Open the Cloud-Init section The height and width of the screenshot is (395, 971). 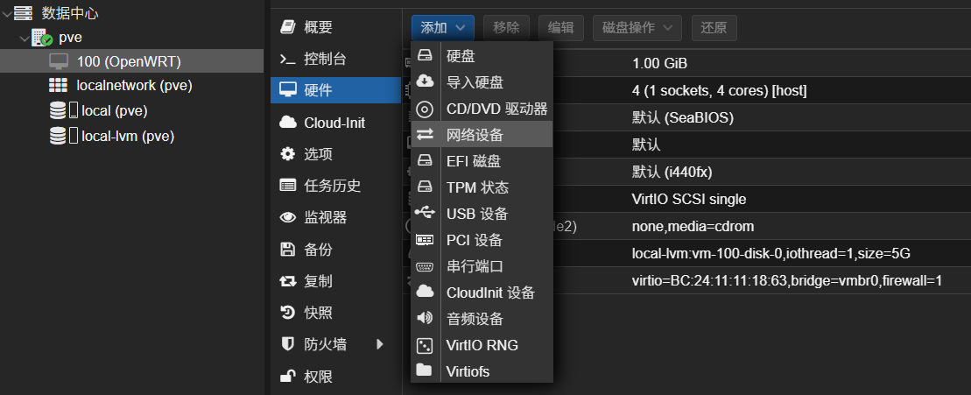(x=334, y=123)
